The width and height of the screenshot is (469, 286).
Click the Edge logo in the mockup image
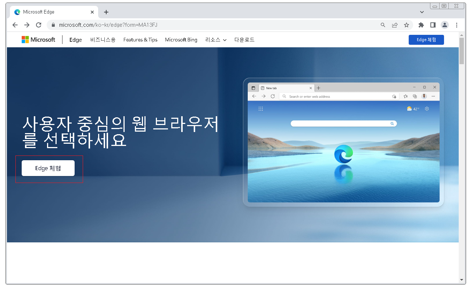(x=343, y=154)
